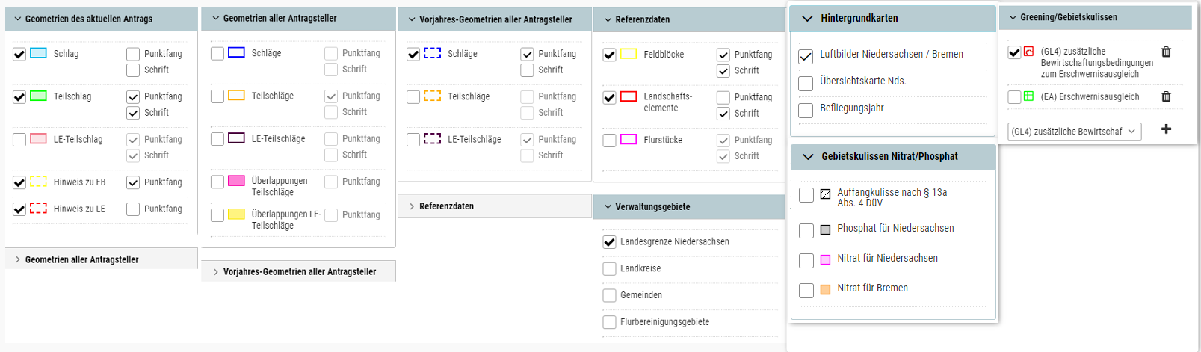
Task: Delete the GL4 zusätzliche Bewirtschaftungsbedingungen layer
Action: (x=1166, y=52)
